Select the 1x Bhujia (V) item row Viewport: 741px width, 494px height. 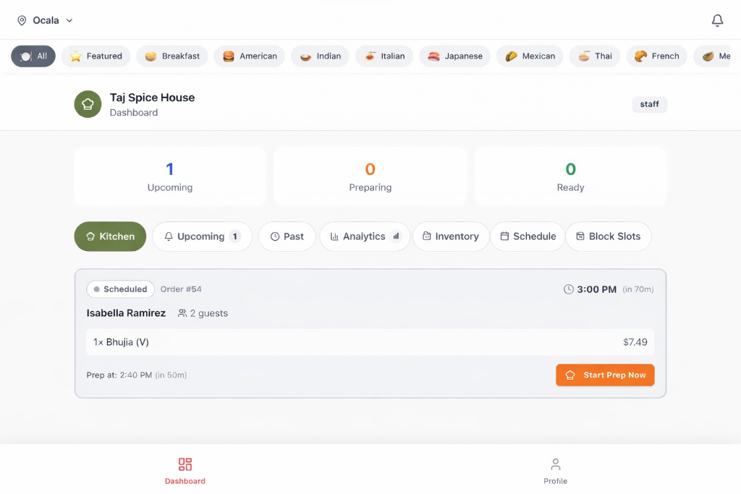370,342
